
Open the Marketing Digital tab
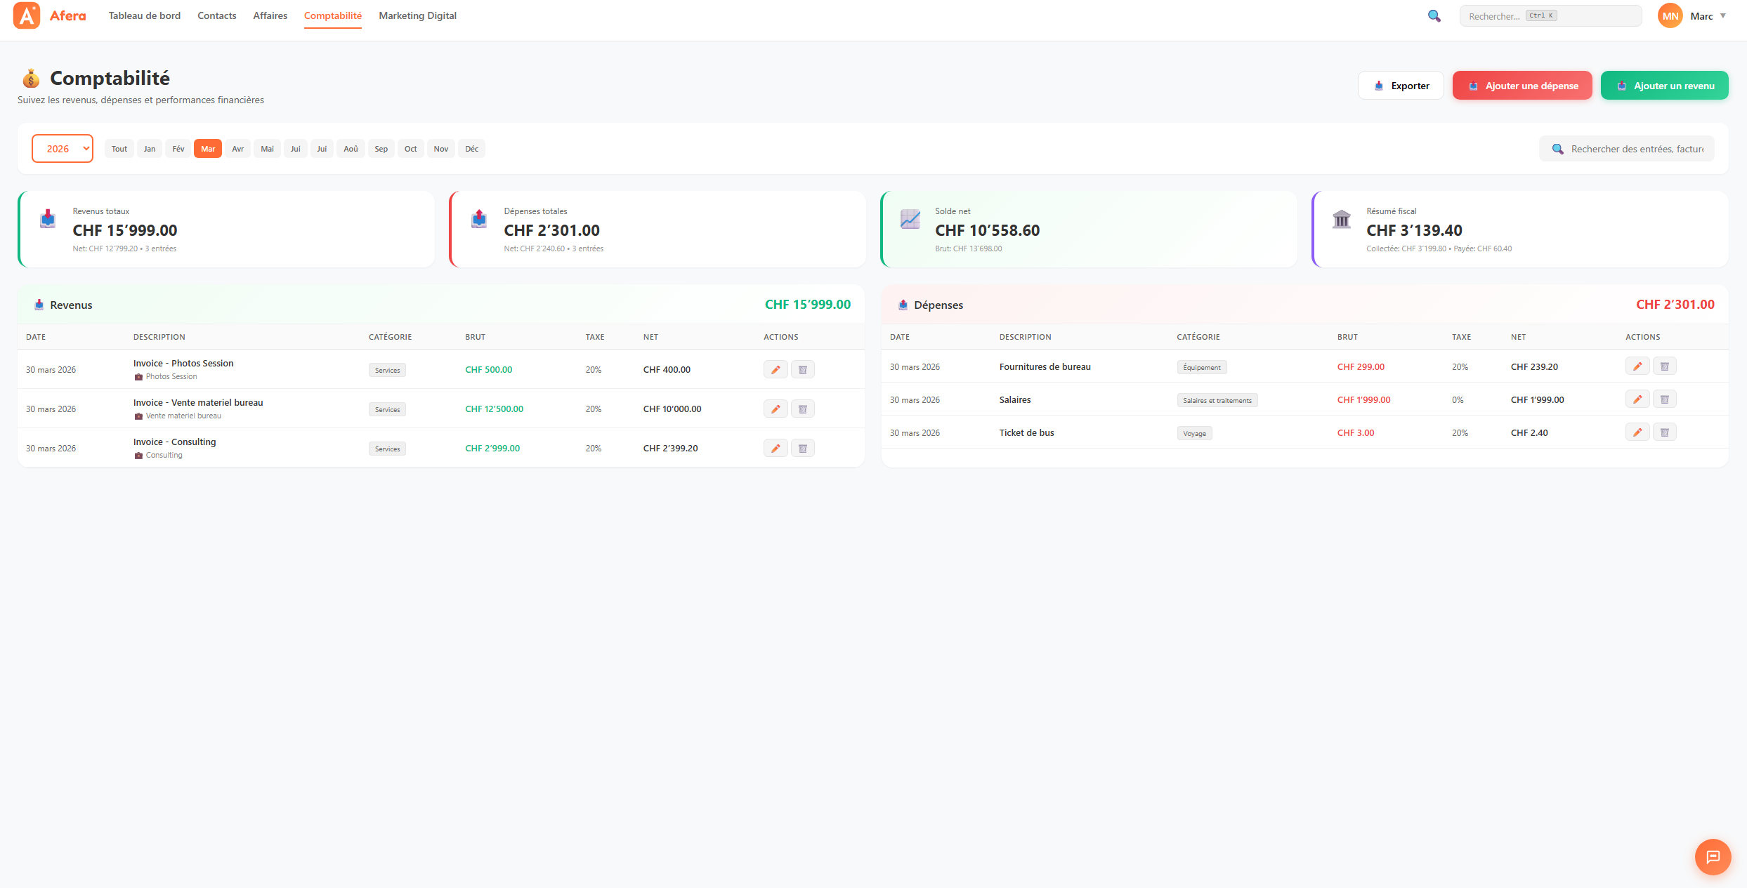[417, 15]
